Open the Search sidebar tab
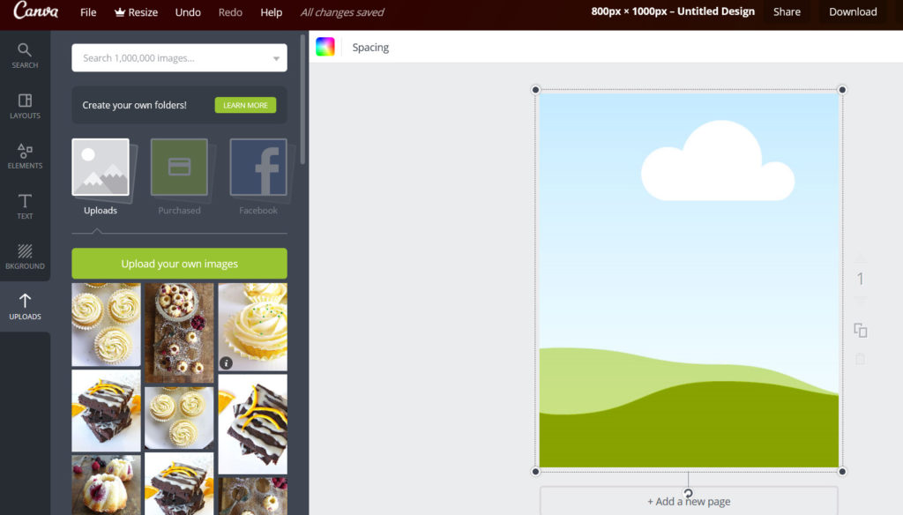Screen dimensions: 903x515 [x=25, y=56]
